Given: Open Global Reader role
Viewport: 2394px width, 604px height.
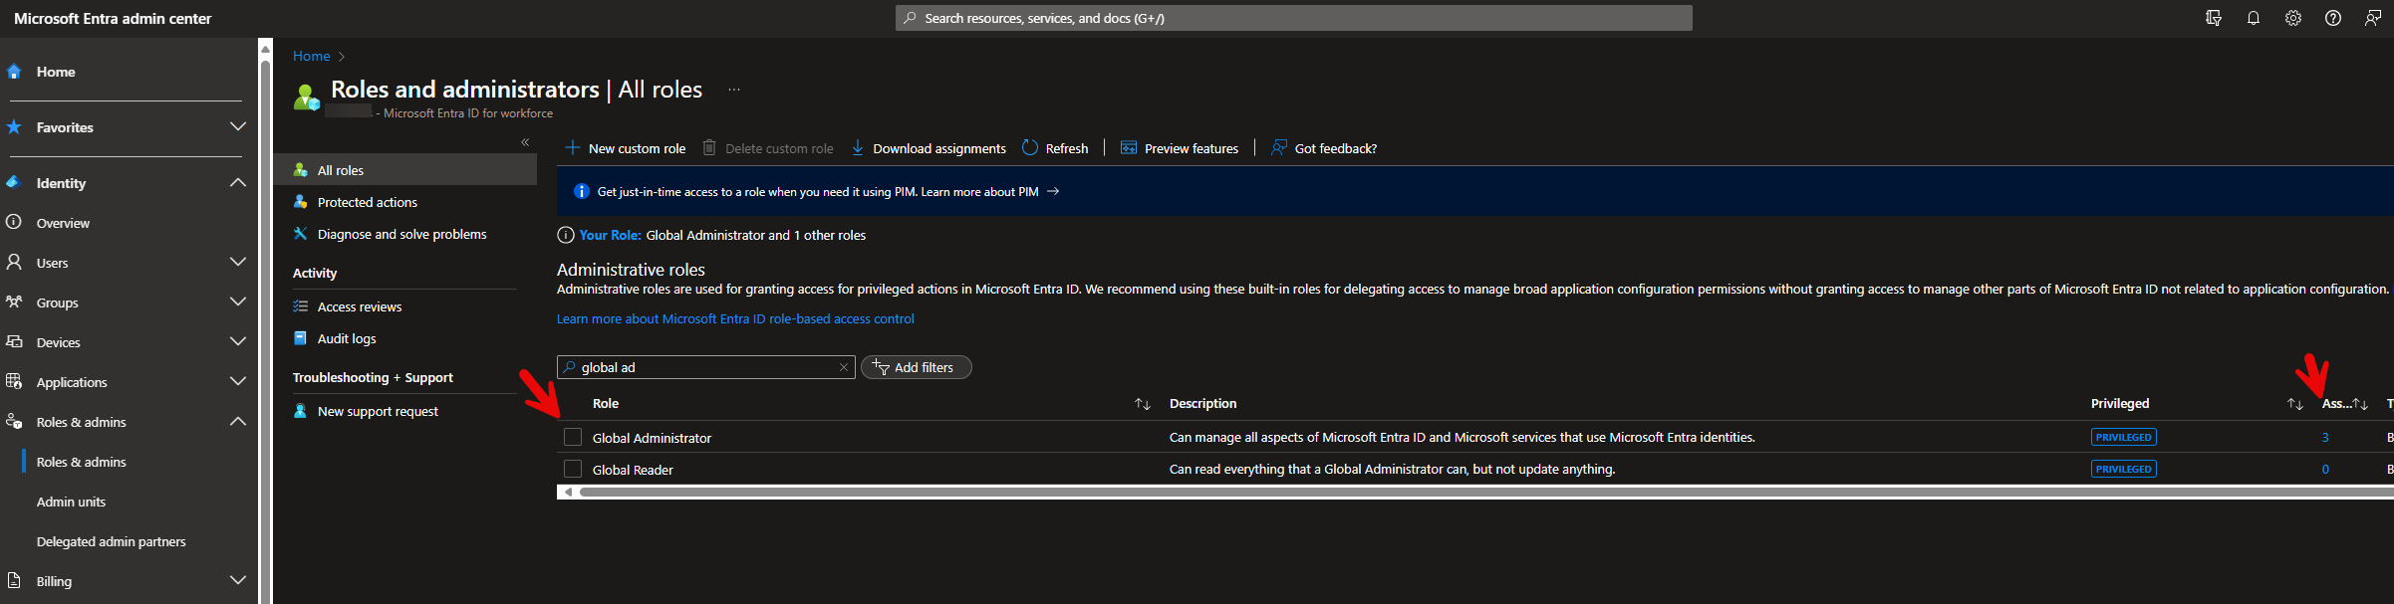Looking at the screenshot, I should coord(633,470).
